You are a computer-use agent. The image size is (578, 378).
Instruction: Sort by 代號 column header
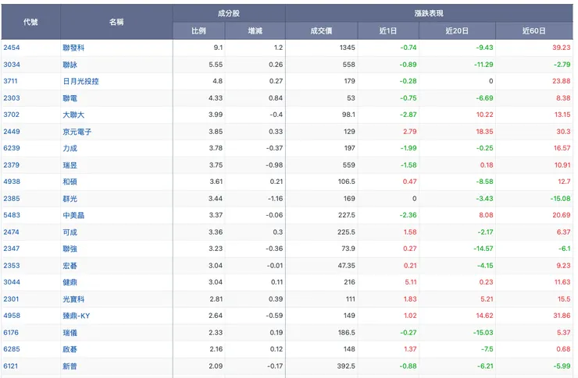pyautogui.click(x=30, y=22)
